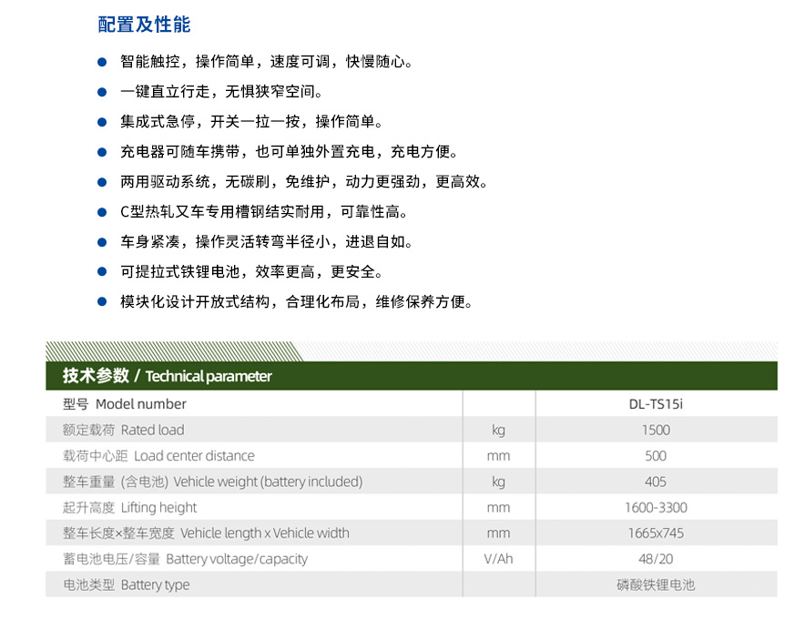
Task: Click the blue bullet before 一键直立行走
Action: coord(102,93)
